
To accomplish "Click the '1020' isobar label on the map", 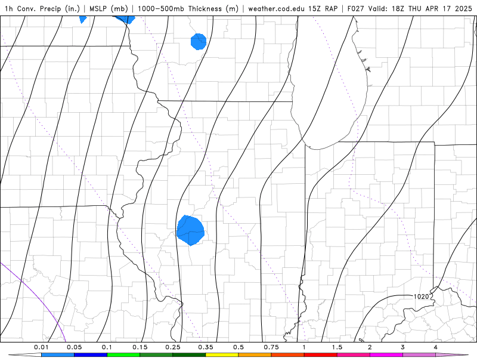I will click(421, 297).
